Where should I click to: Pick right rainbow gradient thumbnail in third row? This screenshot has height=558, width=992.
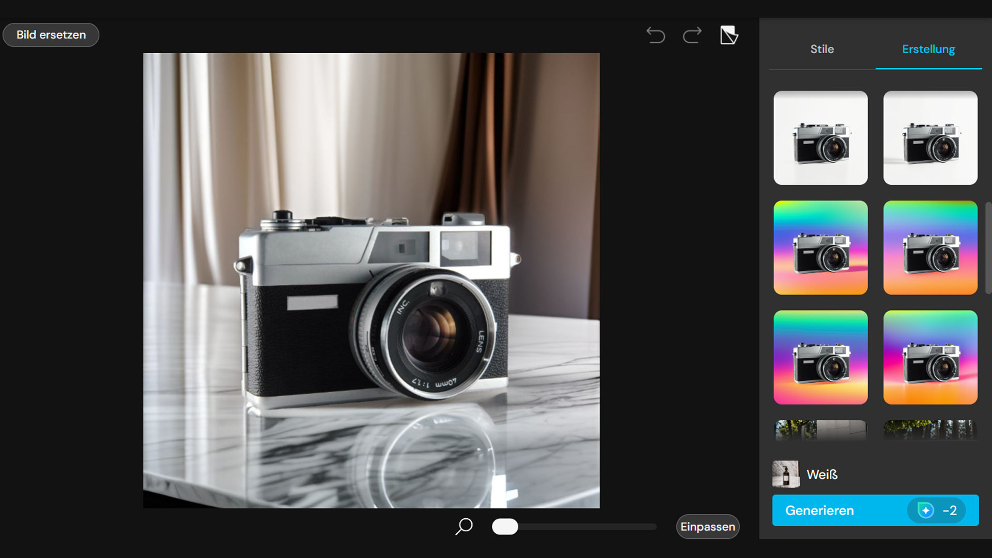click(930, 357)
